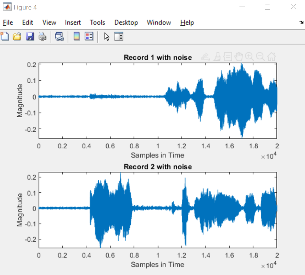Open the Property Inspector icon
This screenshot has height=275, width=305.
coord(119,36)
